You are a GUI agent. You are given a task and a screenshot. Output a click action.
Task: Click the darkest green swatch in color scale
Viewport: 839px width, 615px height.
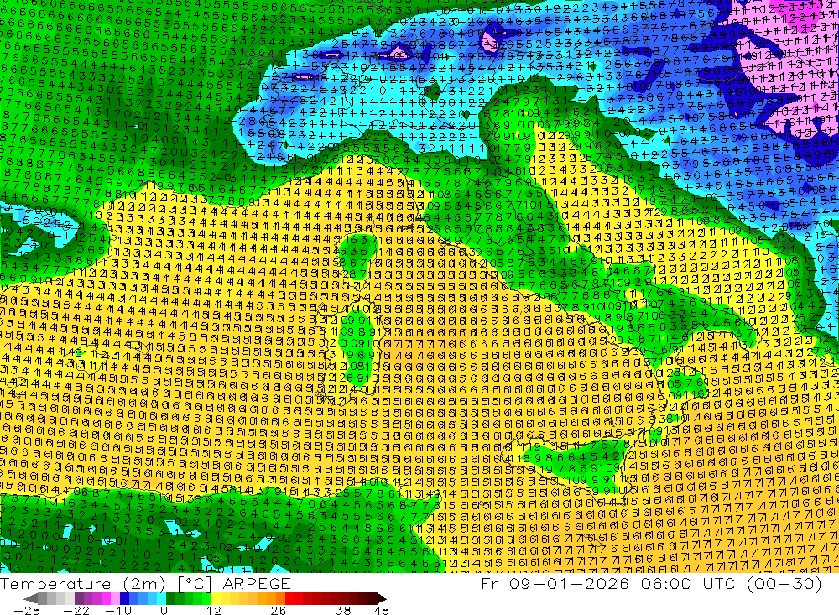point(170,598)
